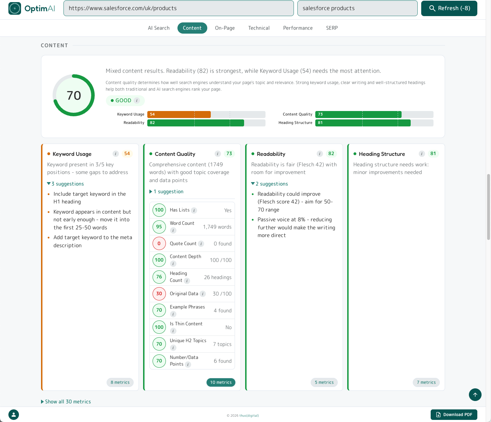Collapse the 3 suggestions list in Keyword Usage
Screen dimensions: 491x422
(x=66, y=184)
